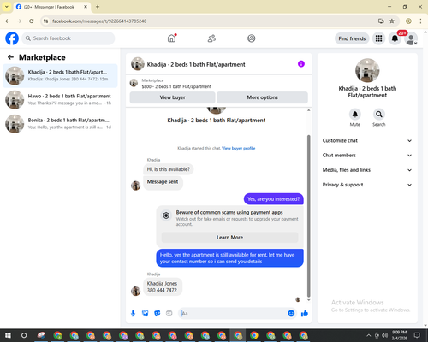The width and height of the screenshot is (428, 342).
Task: Click the $800 Marketplace listing details
Action: (x=176, y=86)
